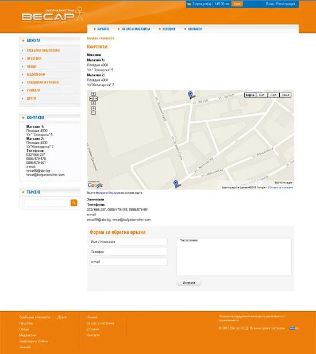Click the cart icon in the top bar

(189, 4)
